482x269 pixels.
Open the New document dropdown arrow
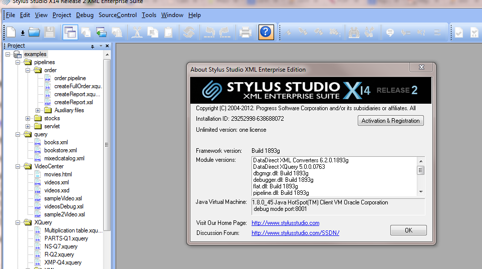pyautogui.click(x=23, y=33)
